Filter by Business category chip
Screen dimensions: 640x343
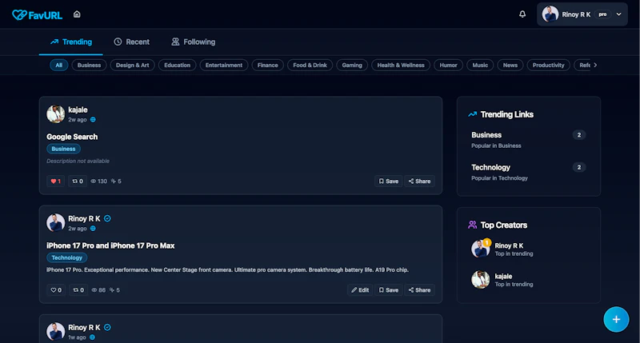[x=89, y=66]
